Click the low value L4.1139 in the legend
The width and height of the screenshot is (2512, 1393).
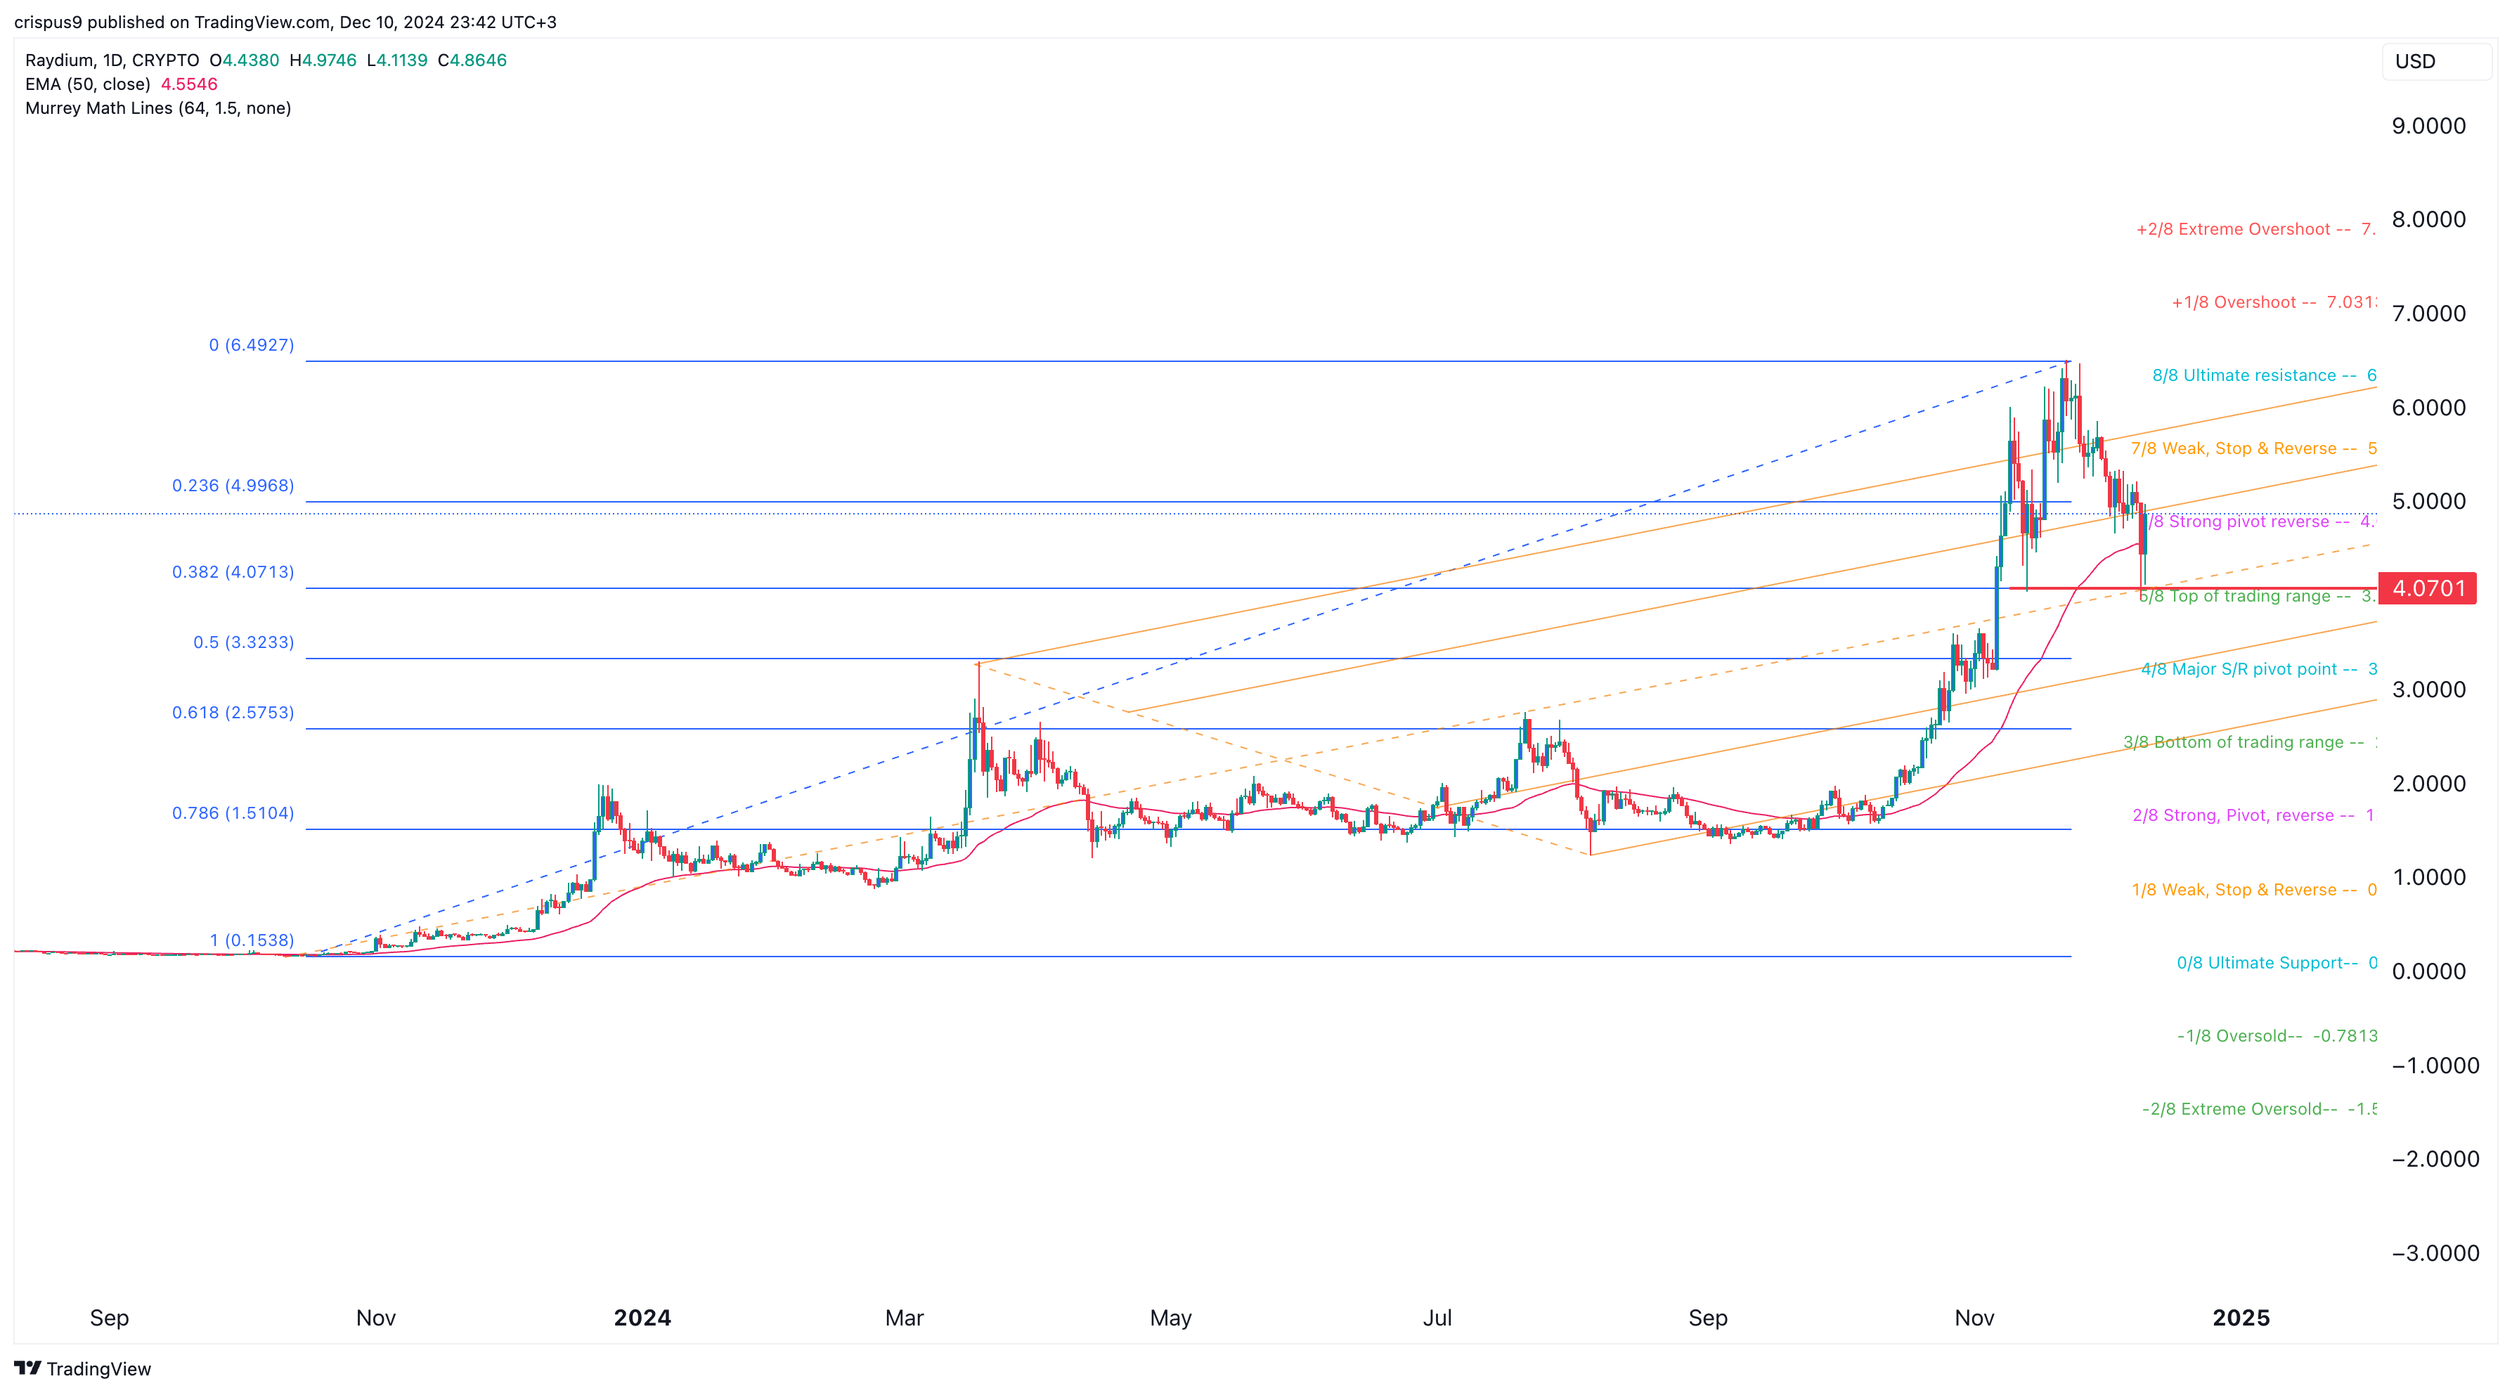coord(398,60)
